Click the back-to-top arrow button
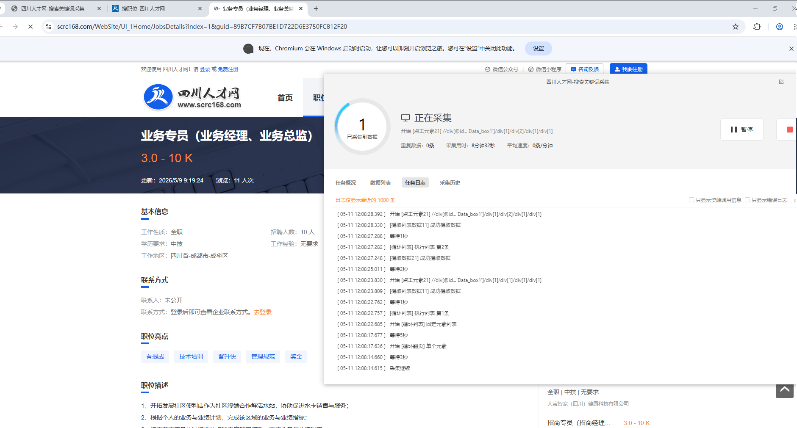Image resolution: width=797 pixels, height=428 pixels. (x=785, y=390)
